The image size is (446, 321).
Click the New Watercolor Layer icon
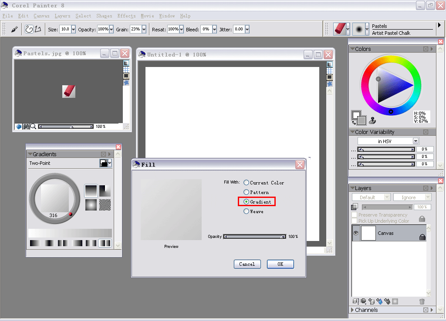[379, 301]
